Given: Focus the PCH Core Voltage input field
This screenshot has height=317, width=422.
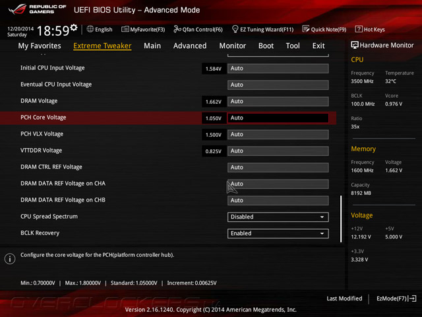Looking at the screenshot, I should 278,118.
